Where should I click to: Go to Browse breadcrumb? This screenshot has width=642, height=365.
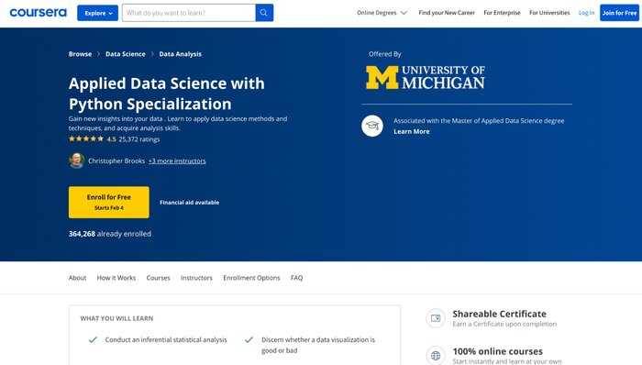[x=81, y=54]
